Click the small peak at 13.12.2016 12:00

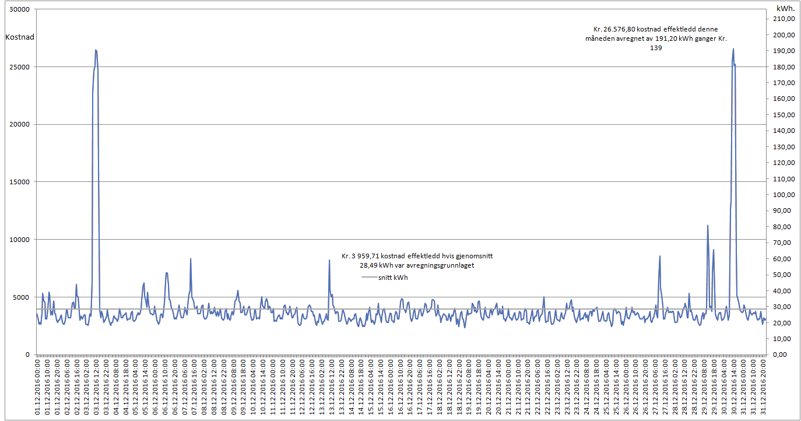click(x=329, y=261)
